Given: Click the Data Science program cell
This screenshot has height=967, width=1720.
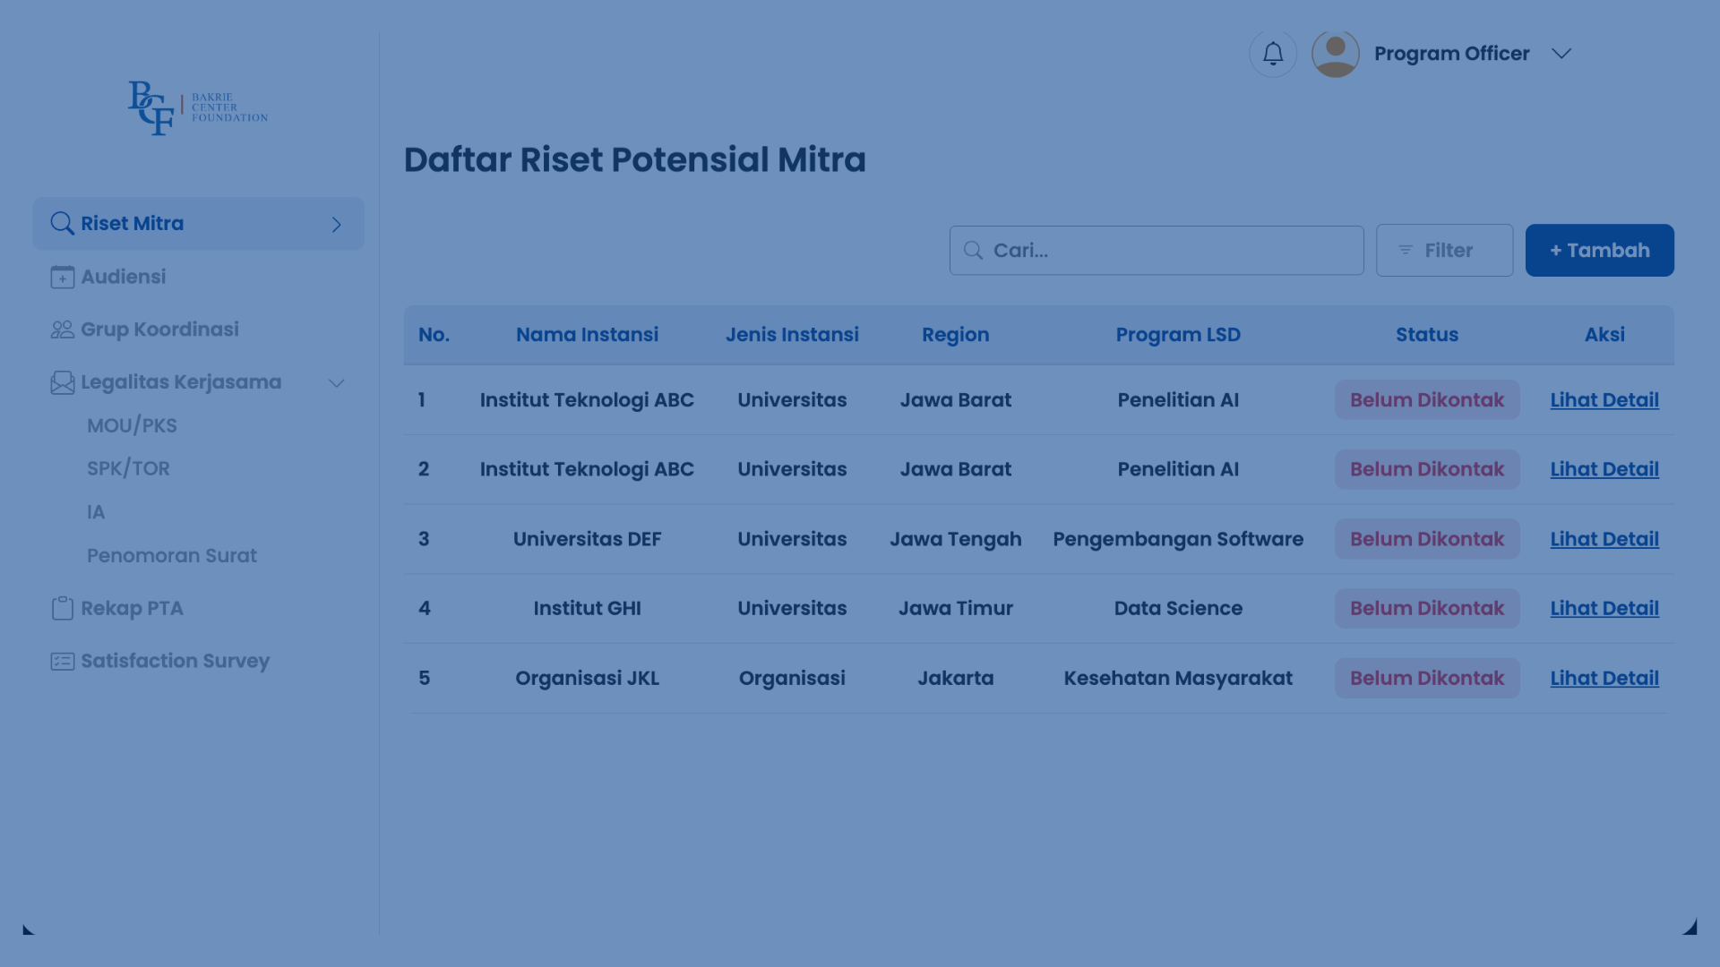Looking at the screenshot, I should click(x=1178, y=608).
